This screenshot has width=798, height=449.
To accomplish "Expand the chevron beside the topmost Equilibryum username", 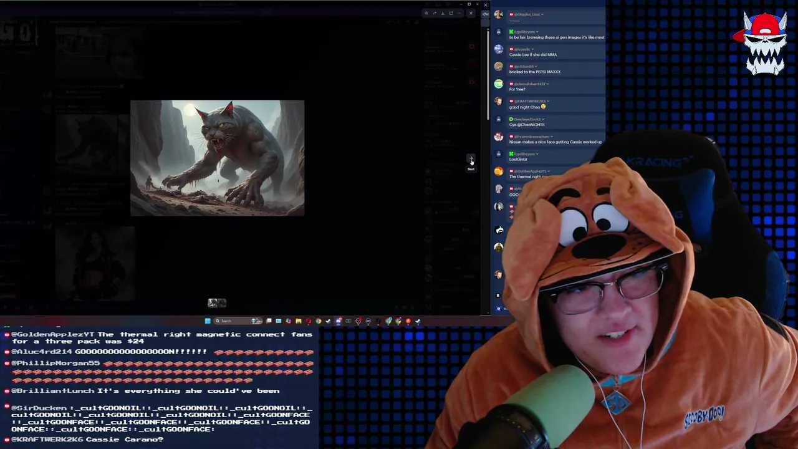I will pyautogui.click(x=537, y=32).
